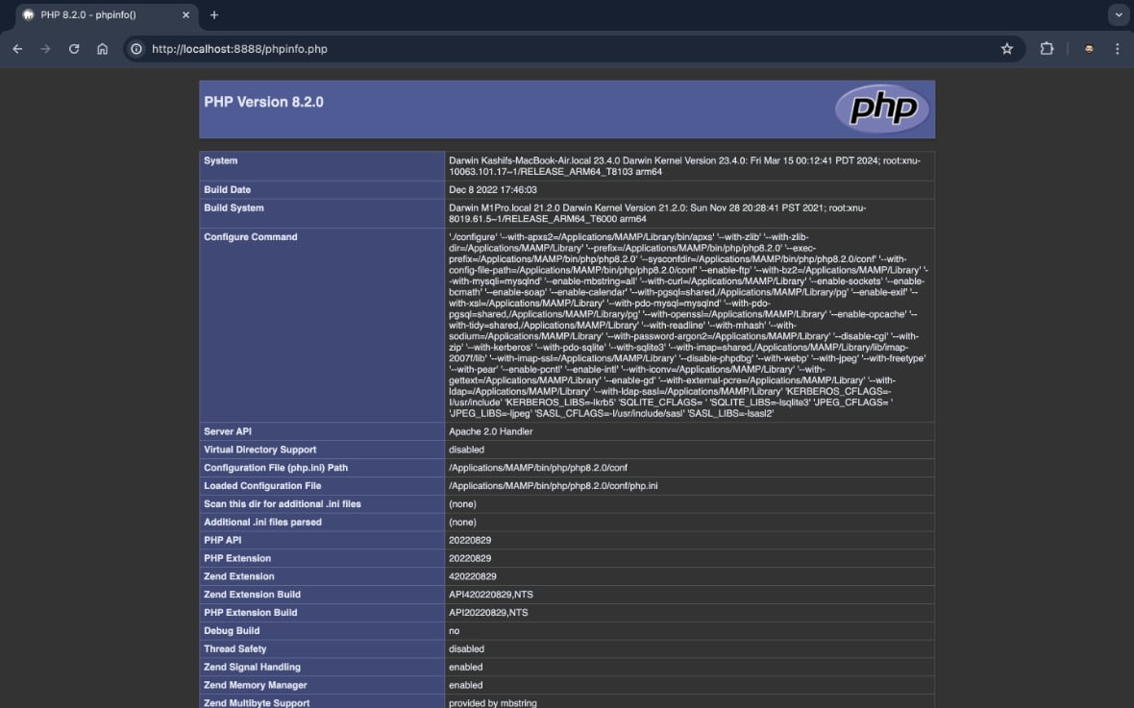Click PHP Extension Build label
The image size is (1134, 708).
click(250, 612)
